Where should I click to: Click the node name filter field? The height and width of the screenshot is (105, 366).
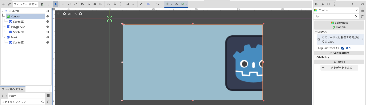(25, 4)
